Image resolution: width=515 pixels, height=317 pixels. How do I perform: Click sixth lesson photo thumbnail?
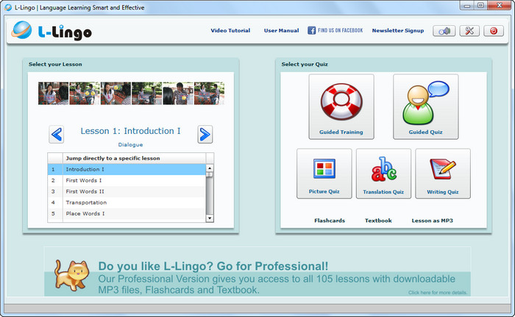(x=209, y=93)
